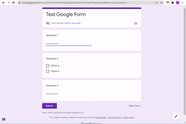This screenshot has width=186, height=124.
Task: Click the Never submit passwords notice text
Action: 63,113
